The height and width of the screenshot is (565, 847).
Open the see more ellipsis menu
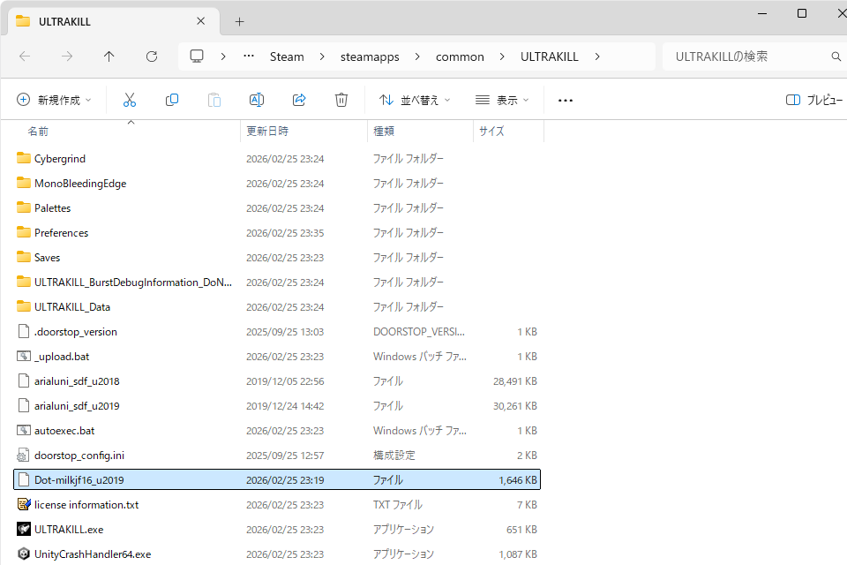coord(566,101)
